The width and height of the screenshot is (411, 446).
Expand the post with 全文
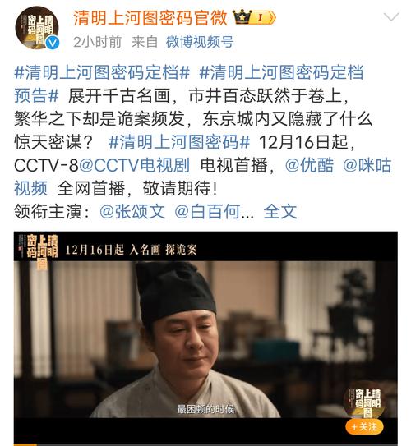280,212
